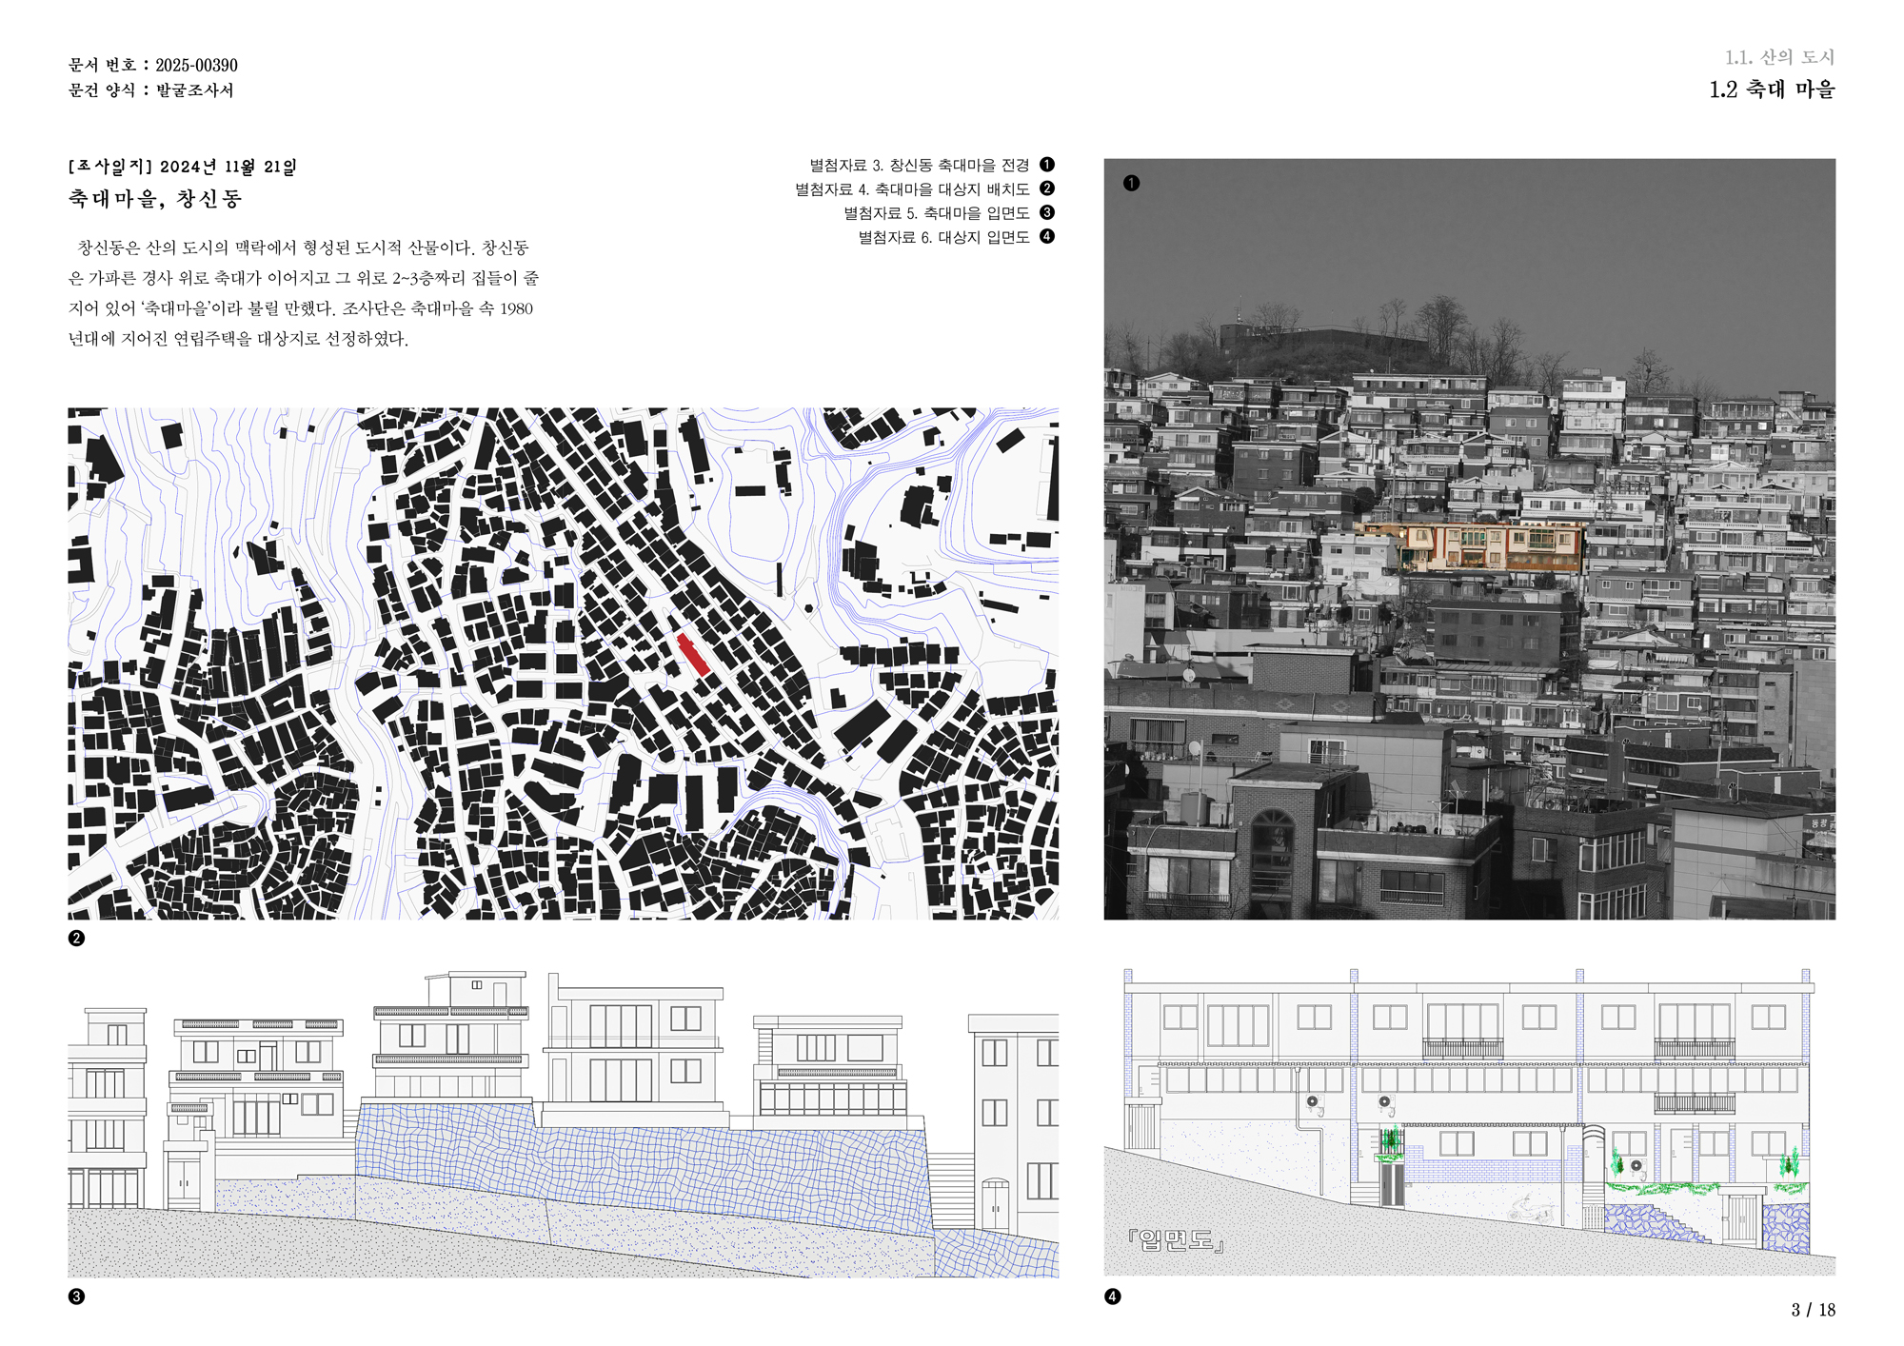
Task: Click the circled 3 beside 별첨자료 5 caption
Action: (1047, 212)
